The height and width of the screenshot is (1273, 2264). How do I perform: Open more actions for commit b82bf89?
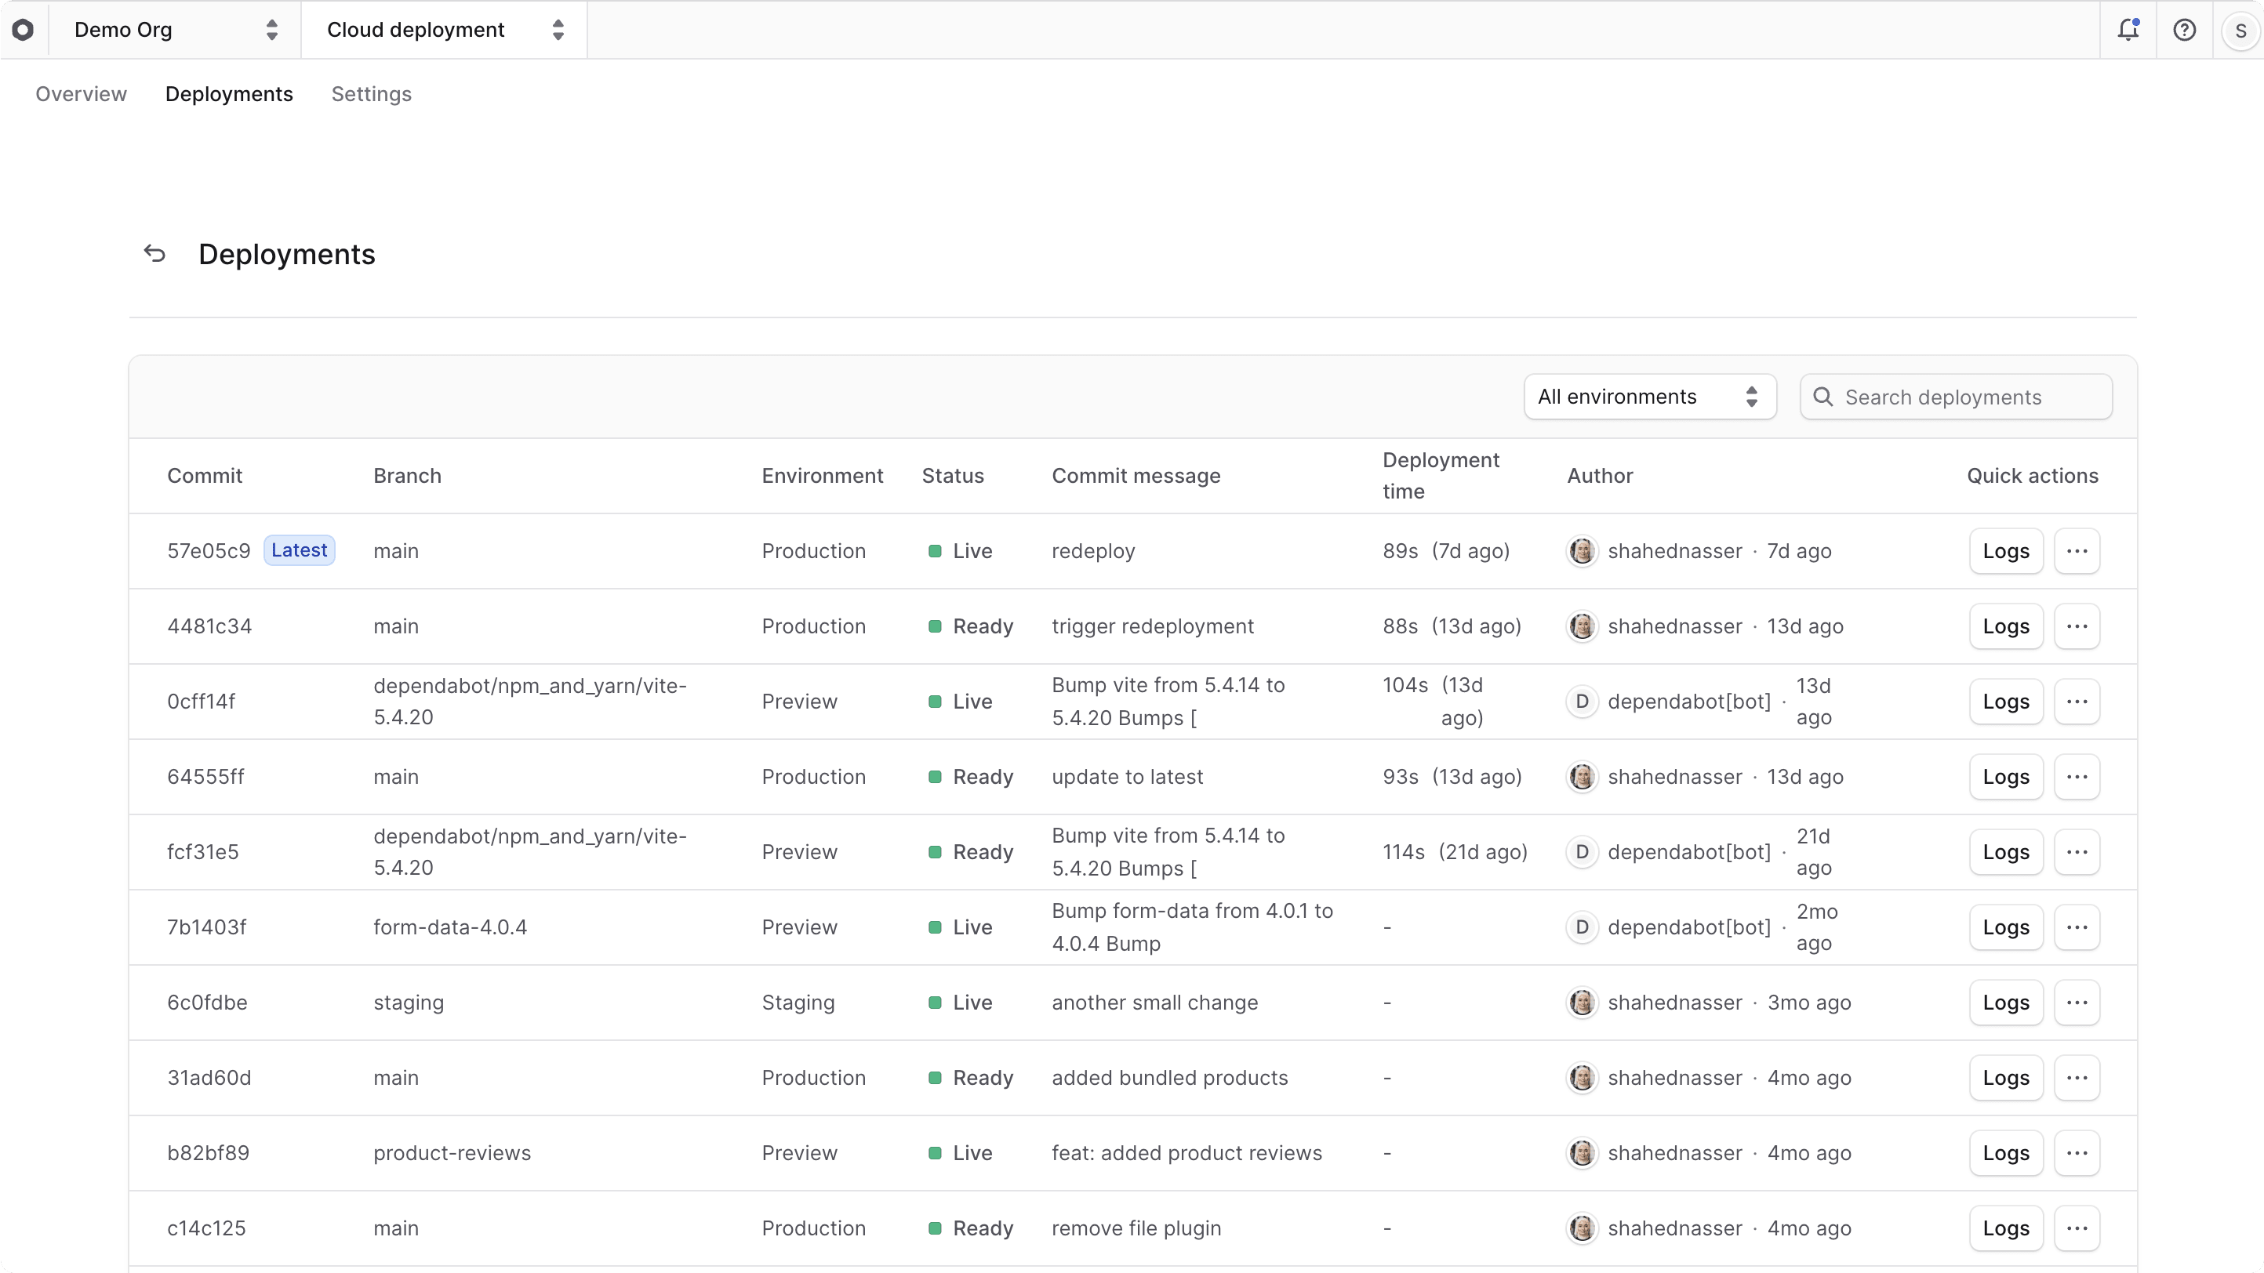tap(2077, 1152)
